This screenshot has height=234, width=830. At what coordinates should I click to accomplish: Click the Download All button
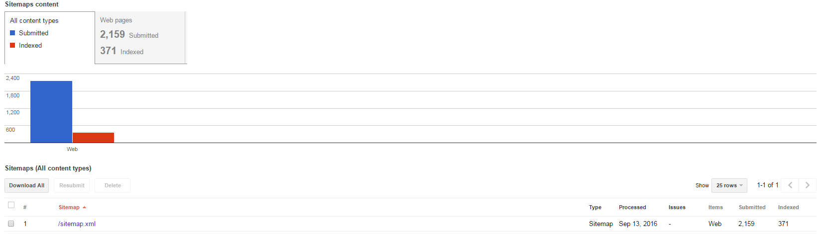coord(27,185)
